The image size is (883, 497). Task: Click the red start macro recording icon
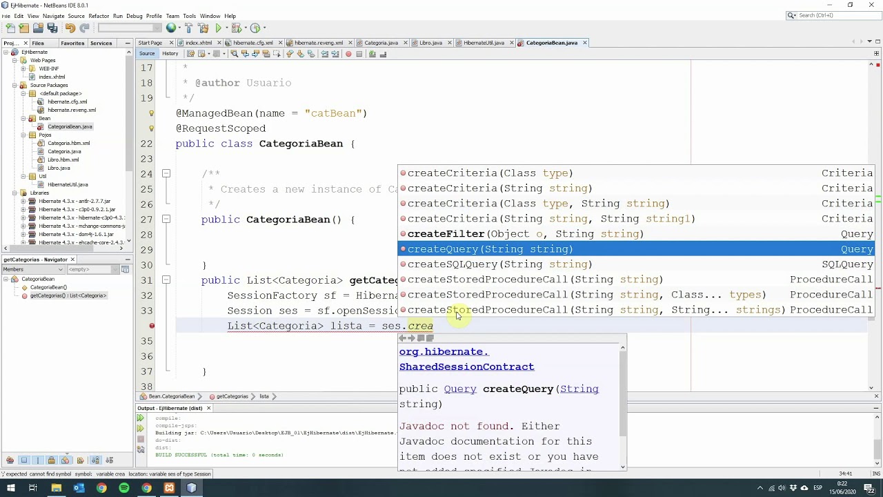click(348, 54)
